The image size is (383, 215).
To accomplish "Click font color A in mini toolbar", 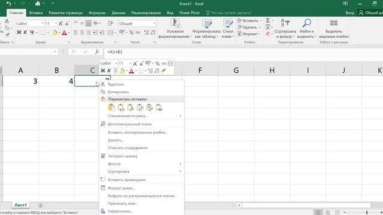I will click(132, 71).
